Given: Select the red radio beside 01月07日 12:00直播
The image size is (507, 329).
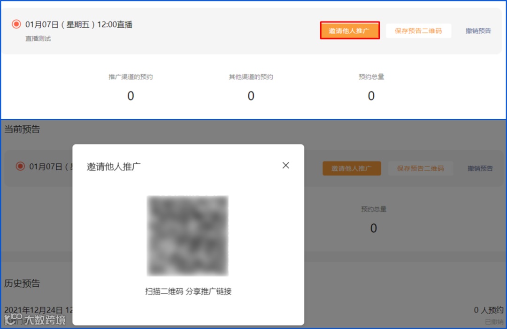Looking at the screenshot, I should pos(16,24).
